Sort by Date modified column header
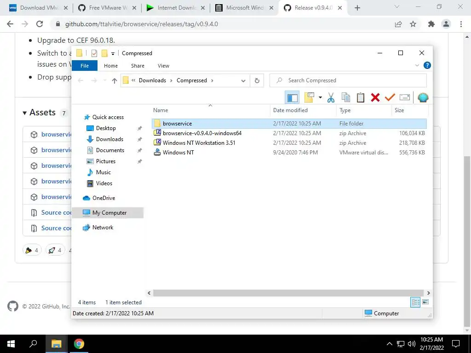This screenshot has height=353, width=471. tap(304, 110)
